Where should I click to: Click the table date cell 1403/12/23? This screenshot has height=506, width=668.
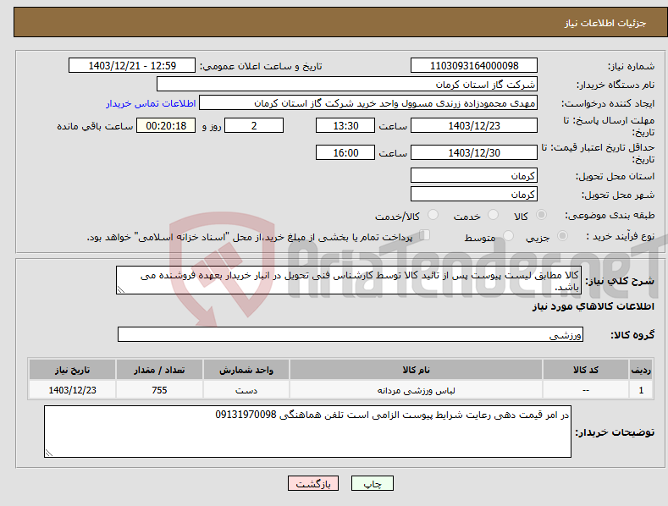coord(73,390)
